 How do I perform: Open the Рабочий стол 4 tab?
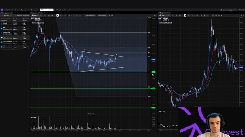(x=60, y=10)
